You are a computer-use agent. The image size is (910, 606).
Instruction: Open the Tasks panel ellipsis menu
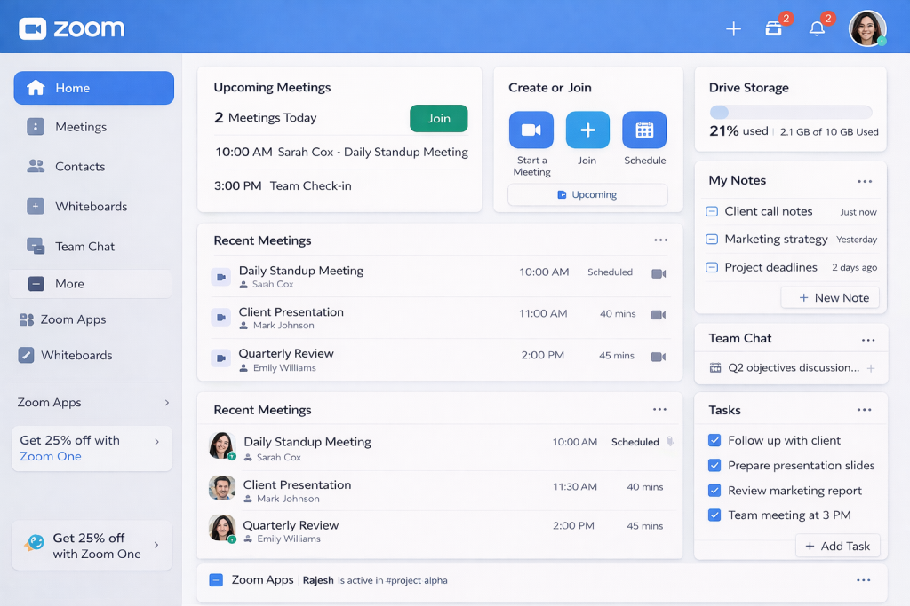coord(865,410)
